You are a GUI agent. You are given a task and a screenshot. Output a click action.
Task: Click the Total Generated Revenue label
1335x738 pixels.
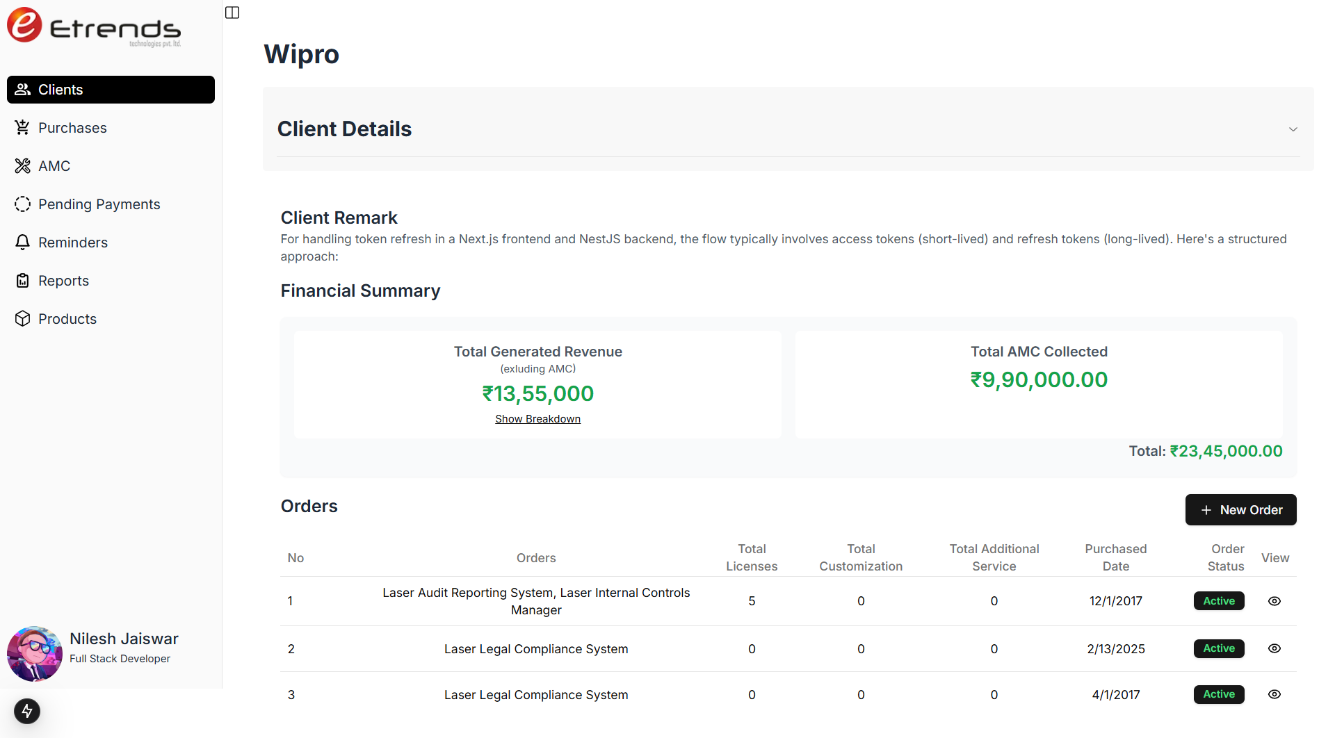point(537,352)
